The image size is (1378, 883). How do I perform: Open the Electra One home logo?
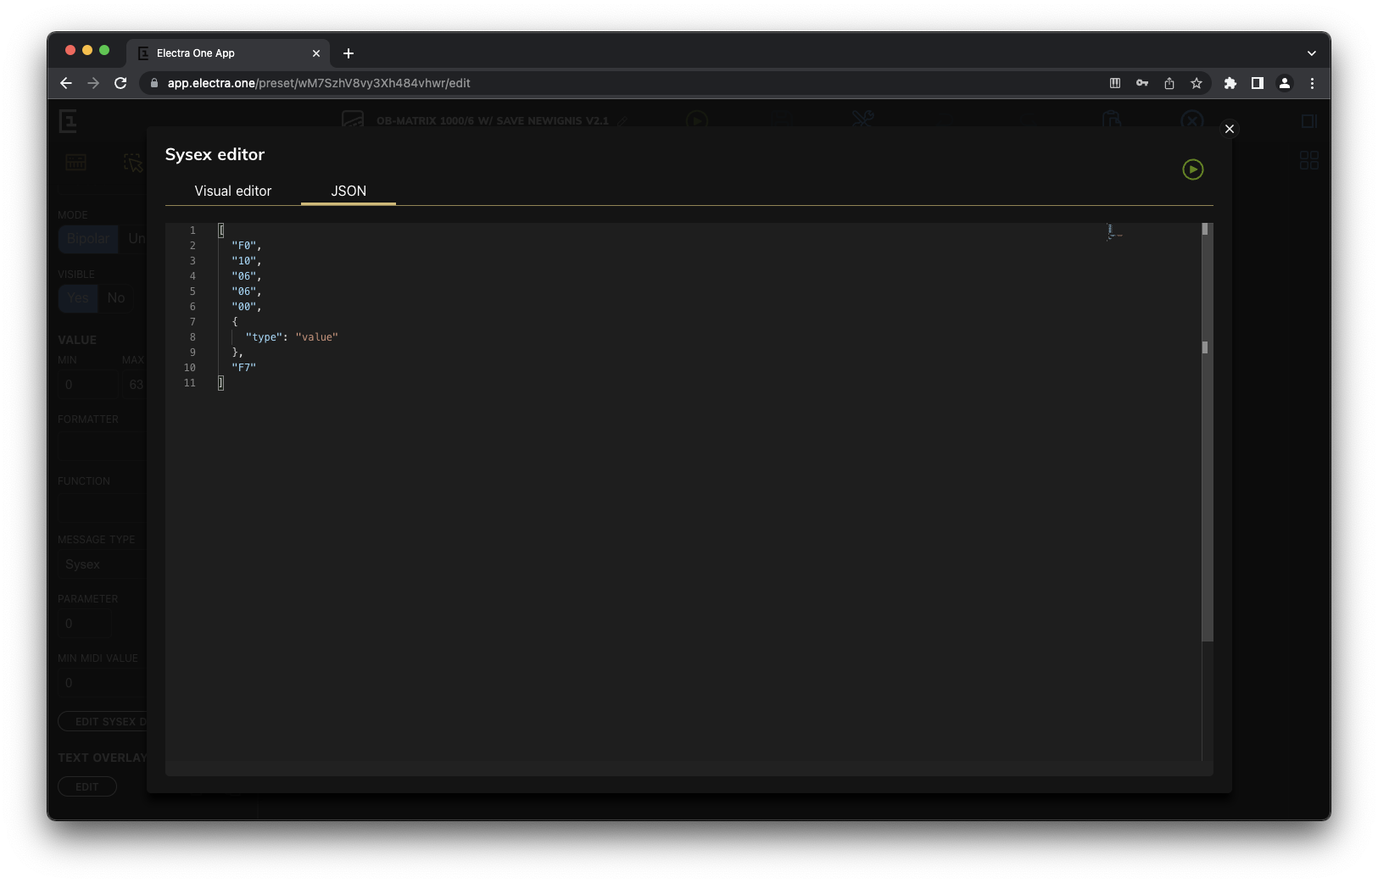pos(69,121)
